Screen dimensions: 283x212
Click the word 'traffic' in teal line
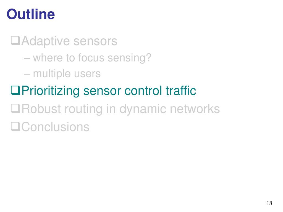point(181,90)
